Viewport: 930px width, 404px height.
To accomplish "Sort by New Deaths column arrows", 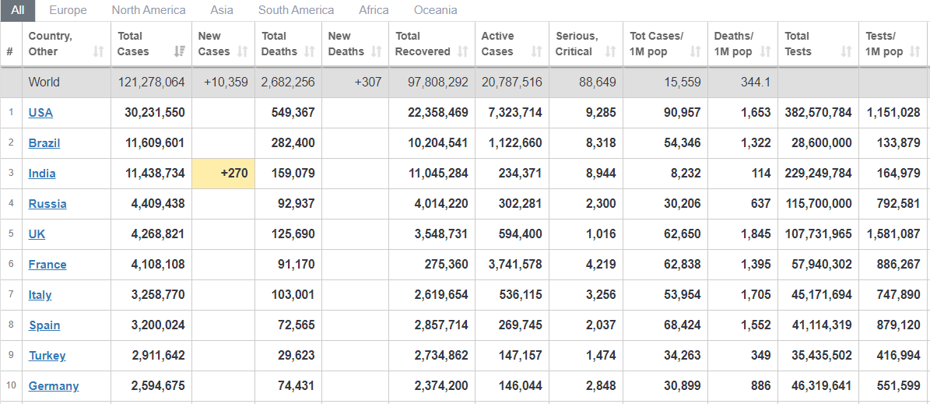I will [x=376, y=51].
